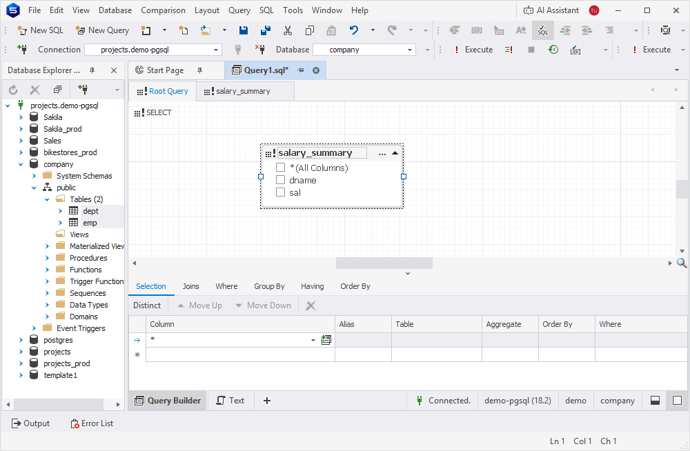Viewport: 690px width, 451px height.
Task: Close the Database Explorer panel
Action: pos(114,70)
